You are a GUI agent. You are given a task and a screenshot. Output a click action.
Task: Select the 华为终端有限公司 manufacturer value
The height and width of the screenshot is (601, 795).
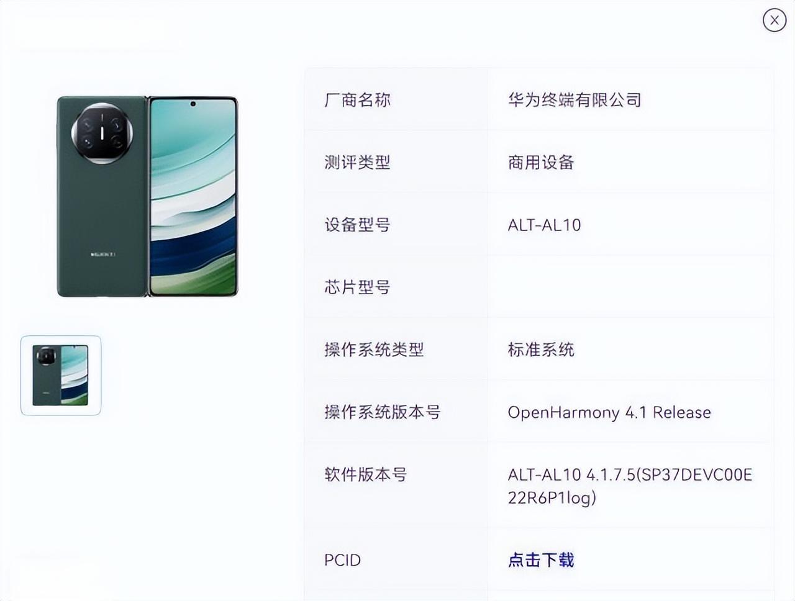(575, 100)
